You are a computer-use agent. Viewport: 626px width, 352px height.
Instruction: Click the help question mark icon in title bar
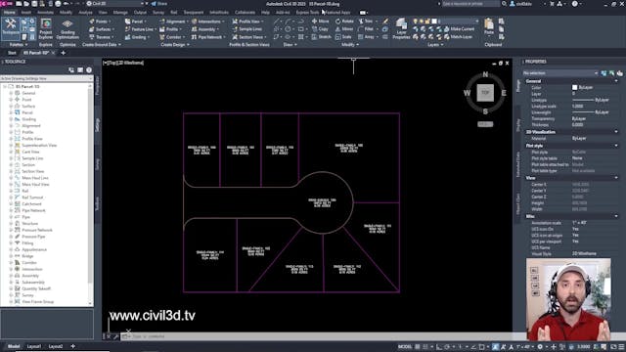pyautogui.click(x=574, y=4)
